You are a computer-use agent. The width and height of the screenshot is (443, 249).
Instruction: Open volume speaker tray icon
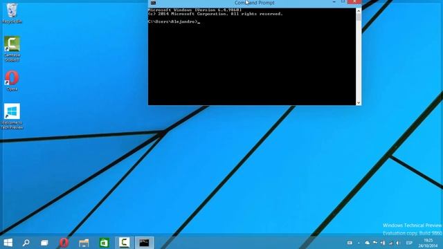[x=399, y=243]
